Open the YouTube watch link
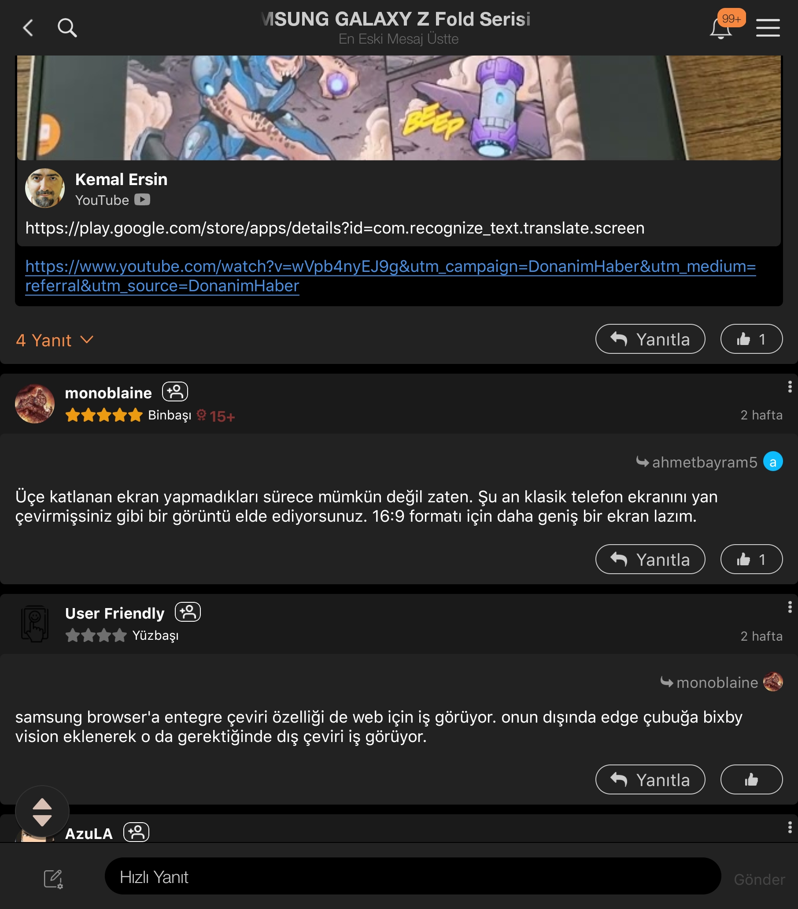 (390, 276)
